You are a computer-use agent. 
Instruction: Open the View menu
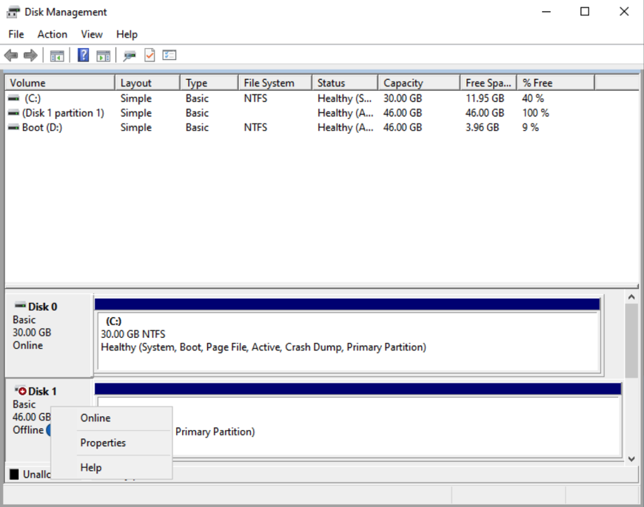click(92, 35)
